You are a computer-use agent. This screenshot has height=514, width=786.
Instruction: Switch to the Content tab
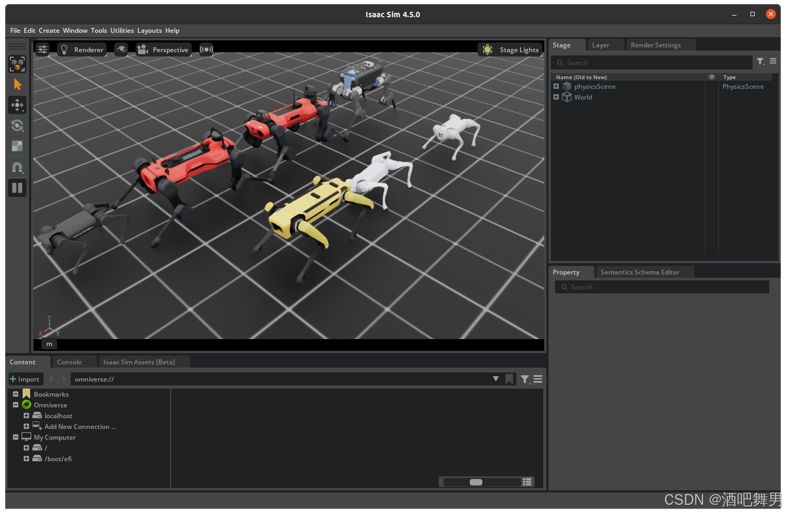coord(28,362)
